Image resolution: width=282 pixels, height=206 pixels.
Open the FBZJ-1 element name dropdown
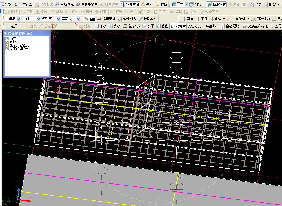click(x=78, y=19)
